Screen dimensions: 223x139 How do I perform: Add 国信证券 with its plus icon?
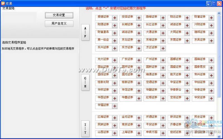click(115, 76)
